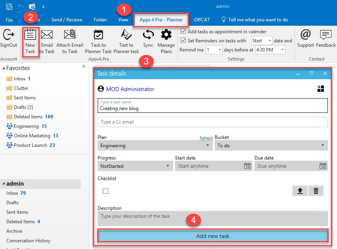Check the empty Checklist item box
This screenshot has height=249, width=337.
[106, 191]
